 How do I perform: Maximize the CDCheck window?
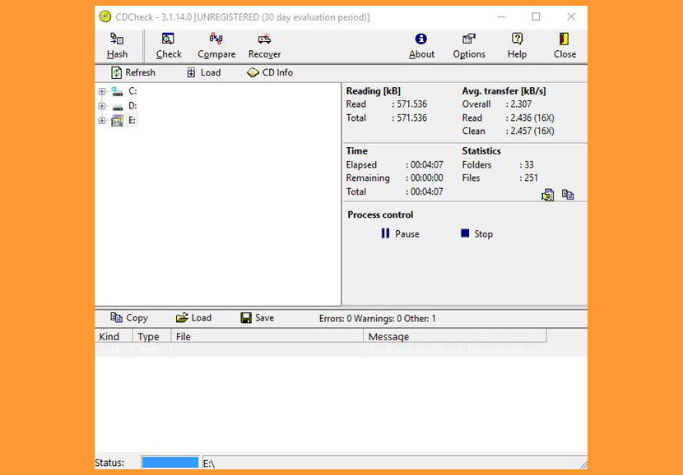coord(537,17)
